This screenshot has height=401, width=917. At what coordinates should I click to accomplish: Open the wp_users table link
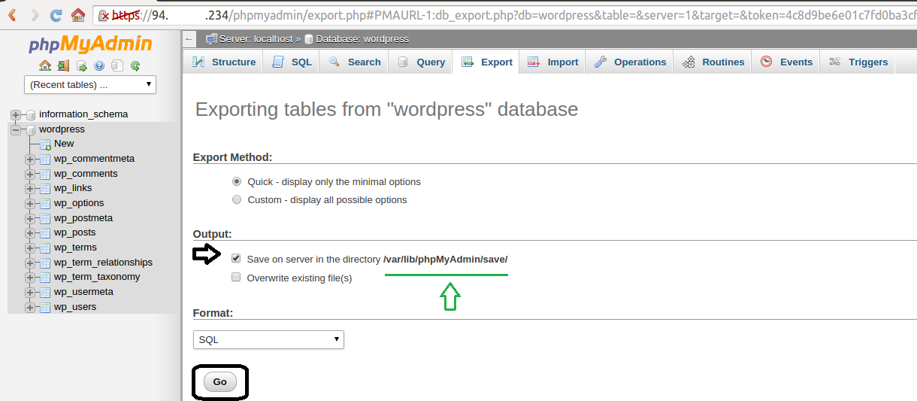tap(75, 307)
